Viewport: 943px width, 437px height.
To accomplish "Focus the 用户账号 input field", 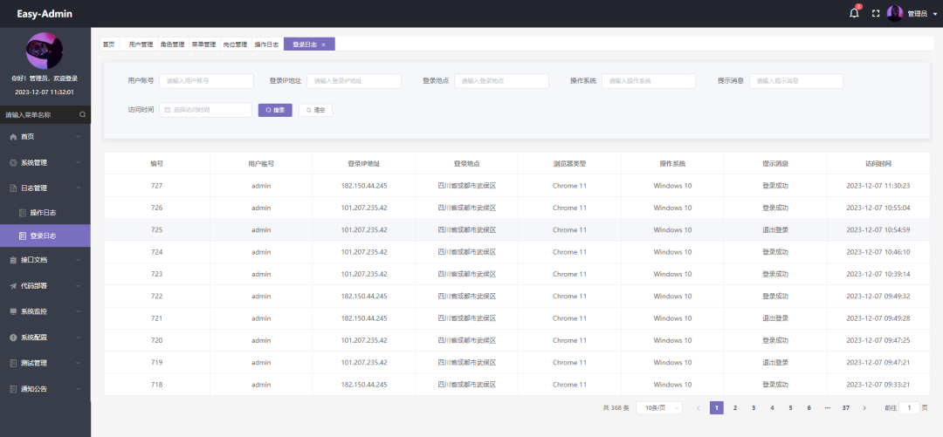I will click(x=206, y=80).
